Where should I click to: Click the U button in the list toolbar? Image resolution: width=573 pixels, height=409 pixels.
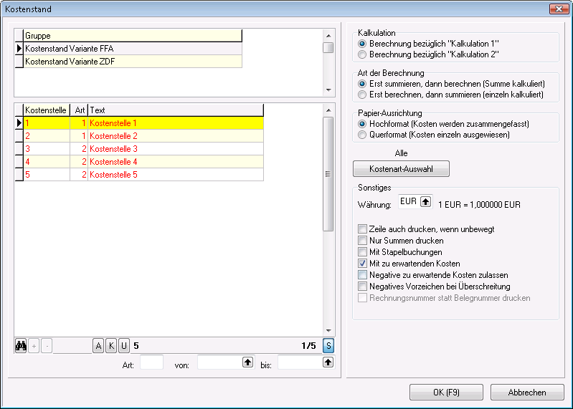pos(124,346)
